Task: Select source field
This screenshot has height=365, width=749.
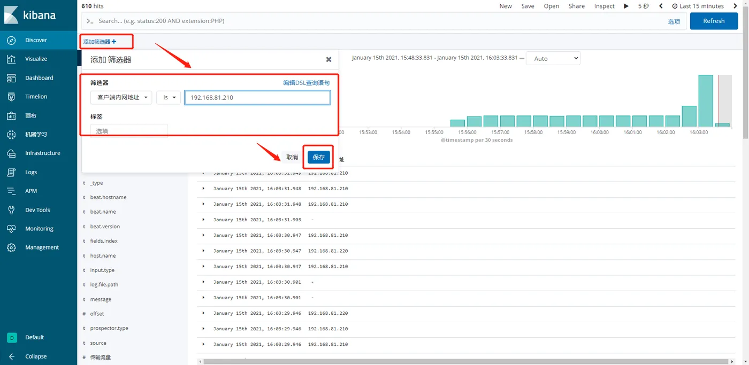Action: pyautogui.click(x=98, y=343)
